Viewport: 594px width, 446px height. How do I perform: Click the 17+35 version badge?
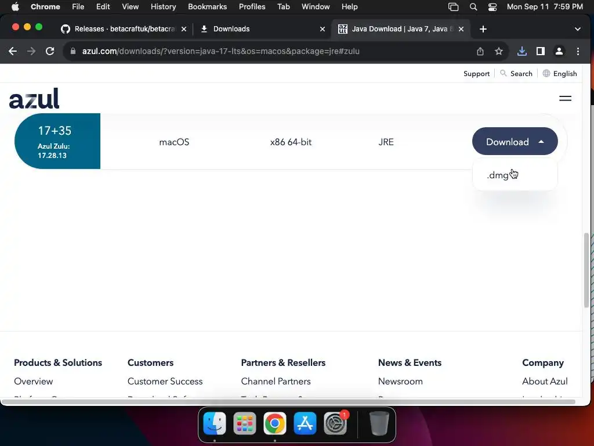57,141
